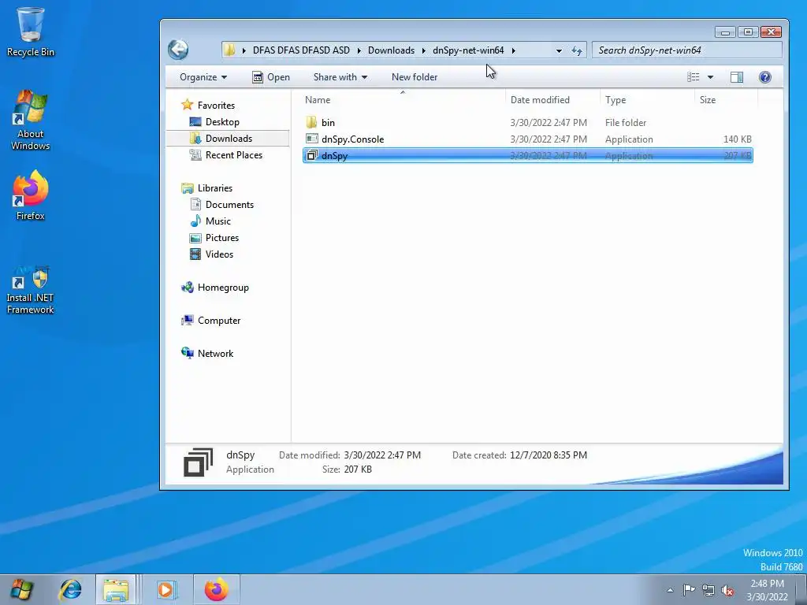Image resolution: width=807 pixels, height=605 pixels.
Task: Click the Windows Explorer taskbar icon
Action: point(116,589)
